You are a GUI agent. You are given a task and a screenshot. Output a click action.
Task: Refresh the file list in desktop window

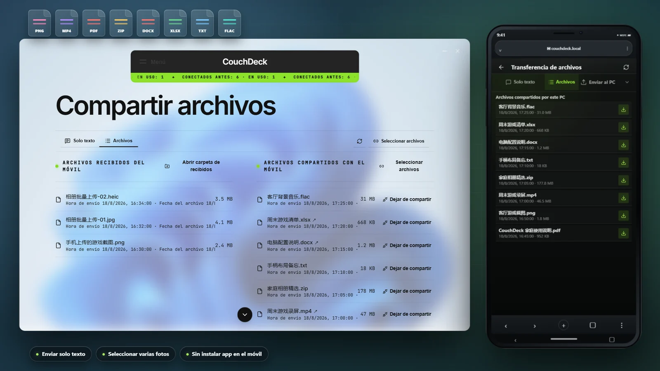(x=360, y=141)
